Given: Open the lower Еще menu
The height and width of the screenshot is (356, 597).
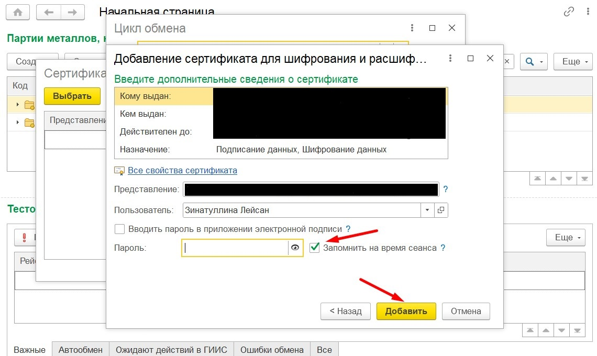Looking at the screenshot, I should coord(566,238).
